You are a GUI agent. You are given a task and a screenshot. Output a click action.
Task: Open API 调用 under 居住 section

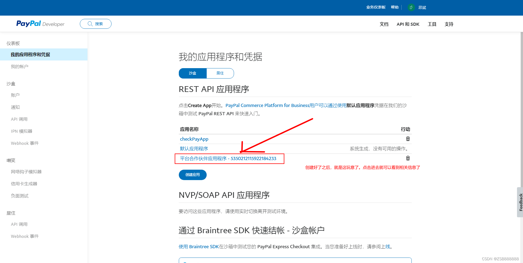19,224
